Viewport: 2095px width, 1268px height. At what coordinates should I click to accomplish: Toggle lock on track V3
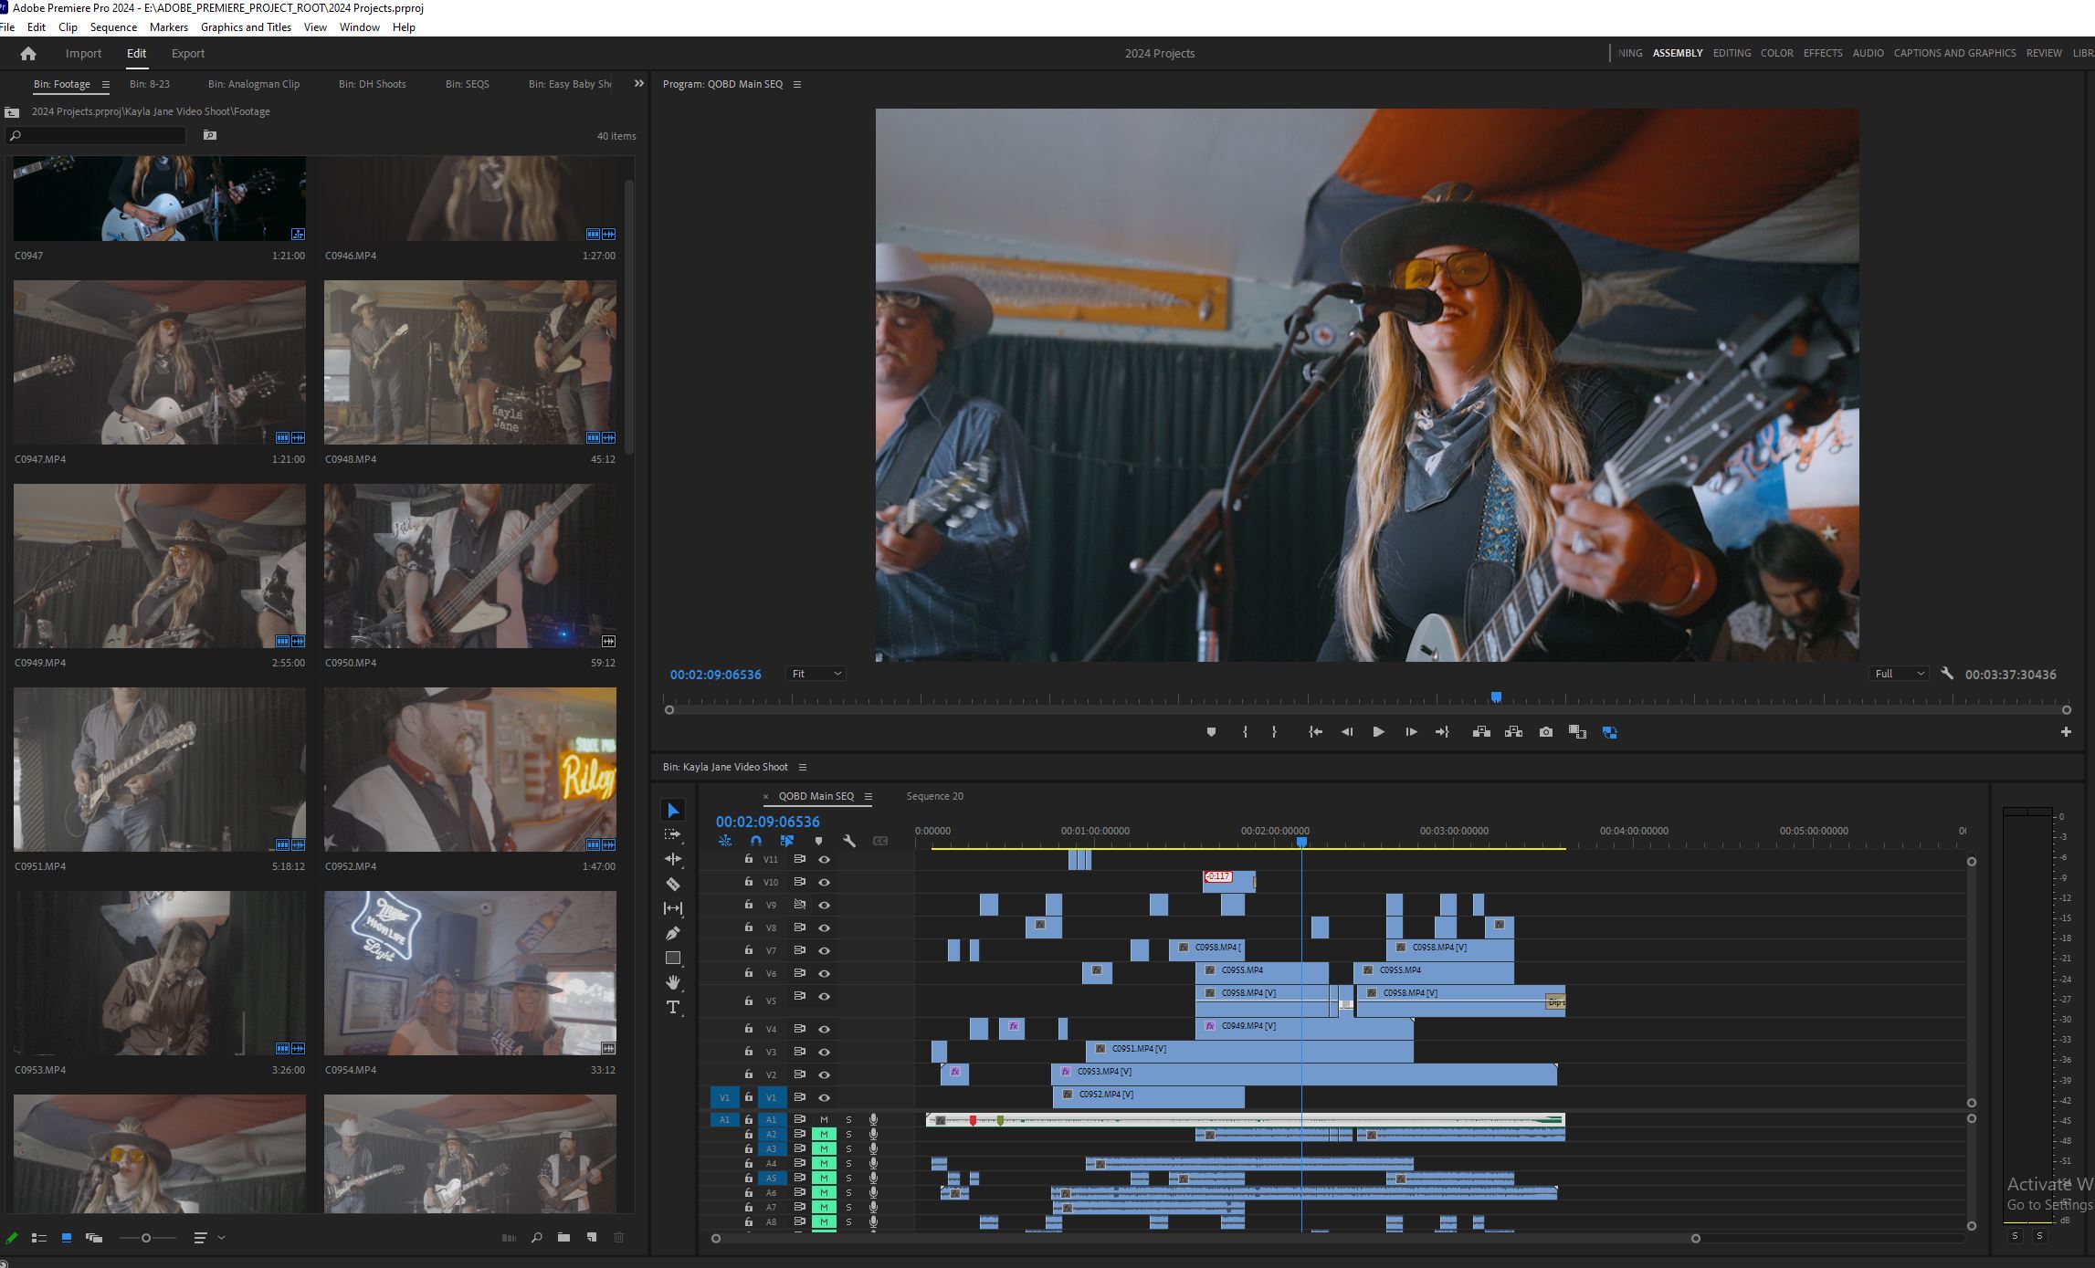(749, 1052)
